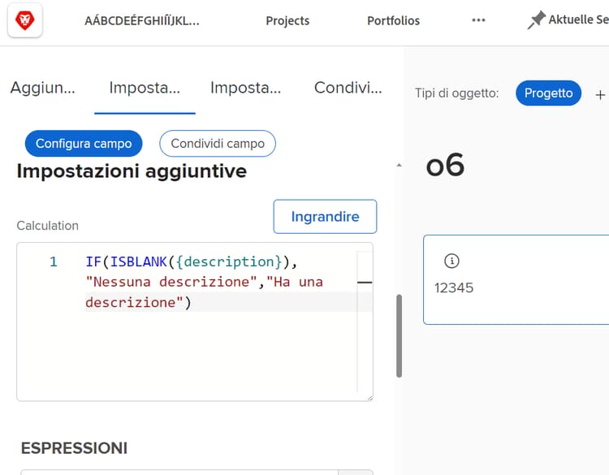Click the pin icon beside Aktuelle Se
Viewport: 609px width, 475px height.
coord(536,21)
